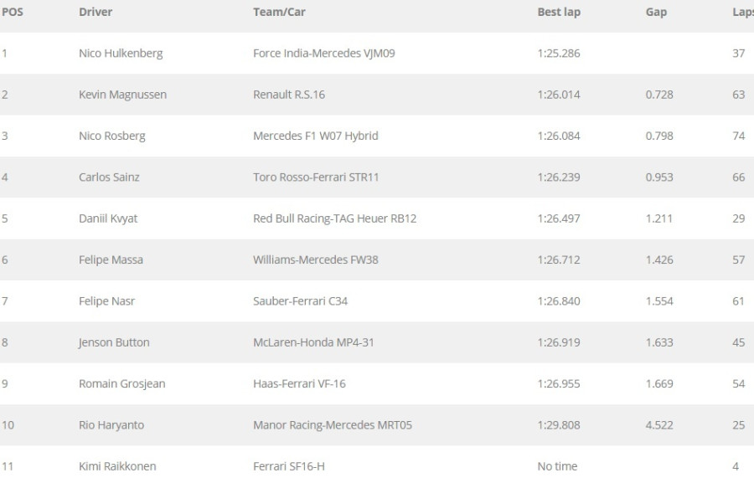Click Jenson Button driver name
754x483 pixels.
coord(114,342)
